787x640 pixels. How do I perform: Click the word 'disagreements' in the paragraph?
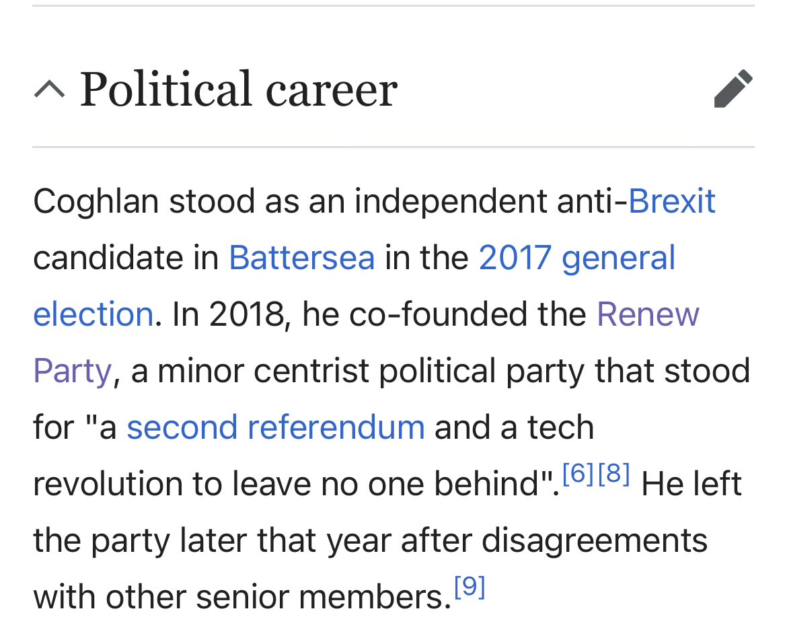coord(594,542)
